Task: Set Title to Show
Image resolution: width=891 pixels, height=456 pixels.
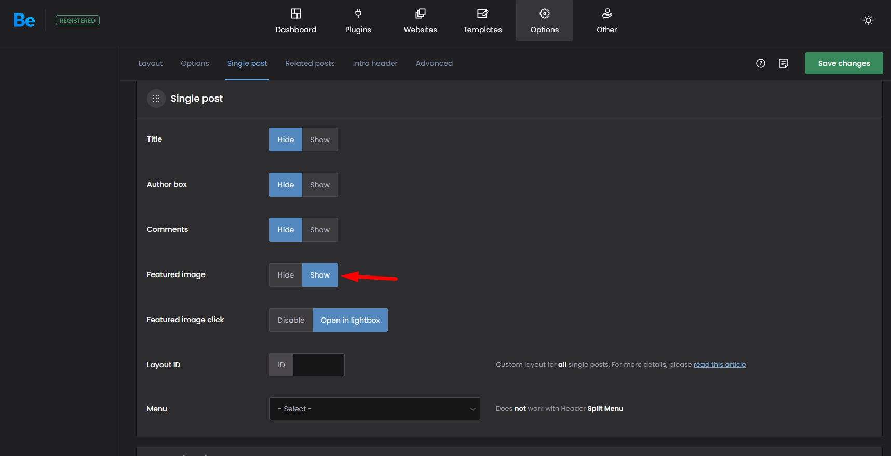Action: (320, 140)
